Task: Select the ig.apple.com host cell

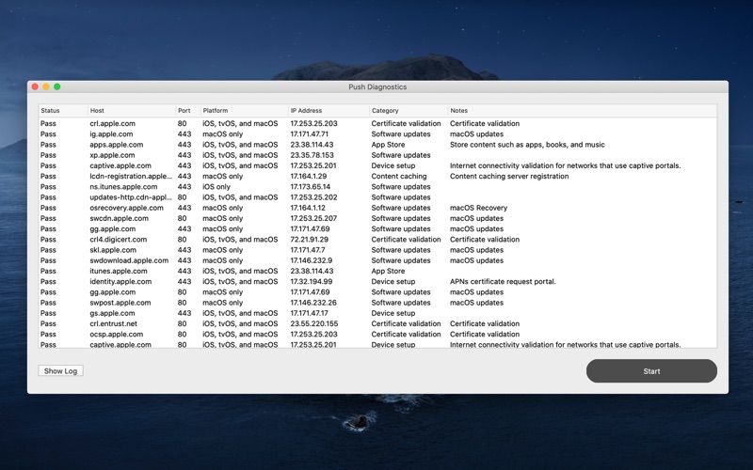Action: point(111,133)
